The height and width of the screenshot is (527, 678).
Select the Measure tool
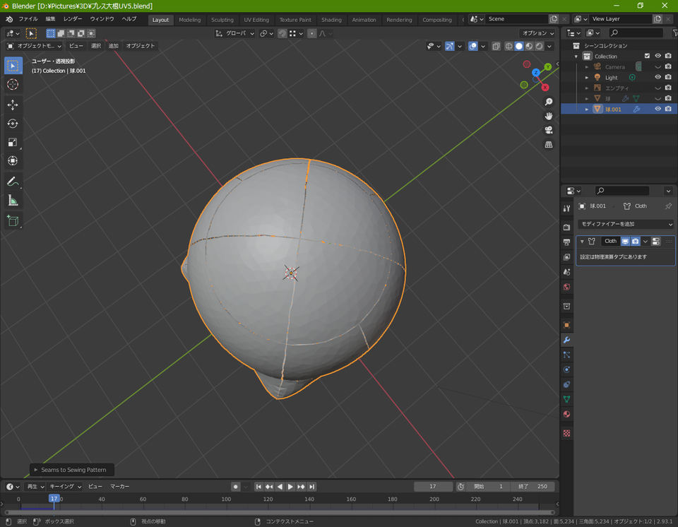13,201
